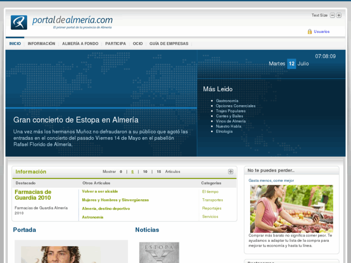The height and width of the screenshot is (263, 351).
Task: Select Servicios category
Action: [210, 217]
